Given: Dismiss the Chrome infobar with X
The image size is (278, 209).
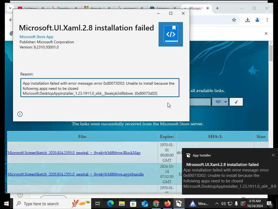Looking at the screenshot, I should [x=266, y=33].
